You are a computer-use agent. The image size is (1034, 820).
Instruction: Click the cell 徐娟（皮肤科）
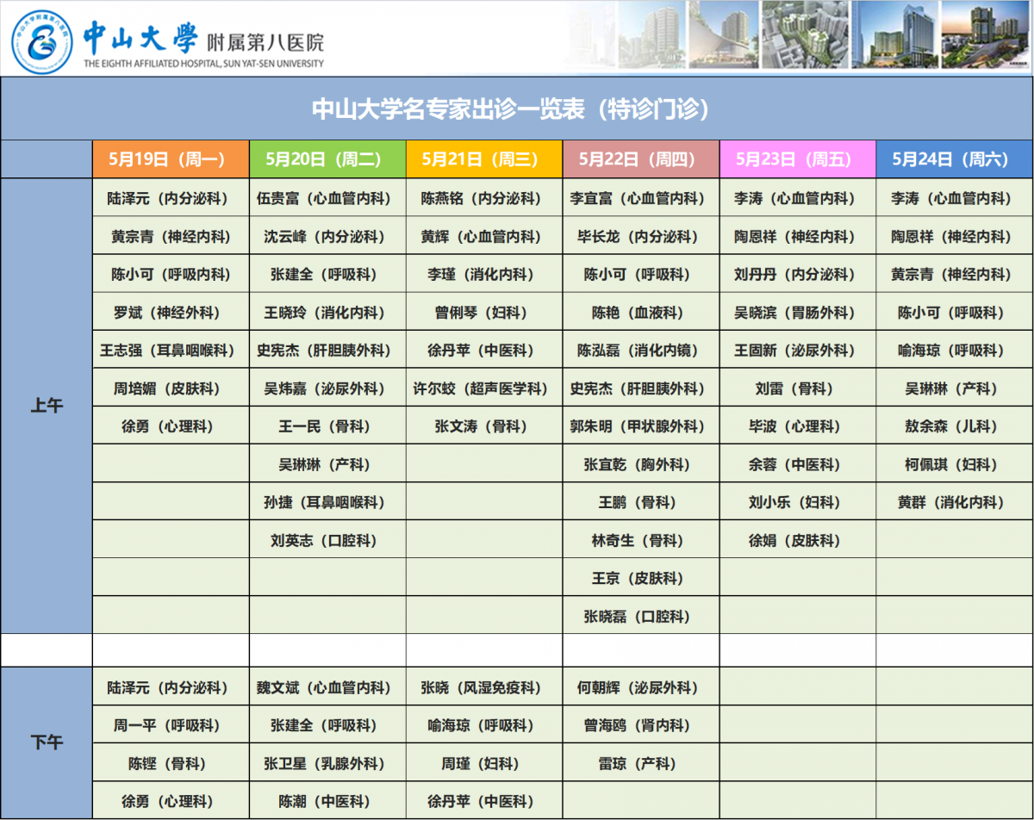coord(798,541)
